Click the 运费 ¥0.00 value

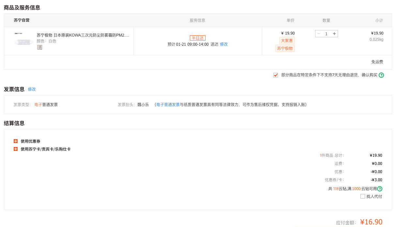pyautogui.click(x=377, y=164)
